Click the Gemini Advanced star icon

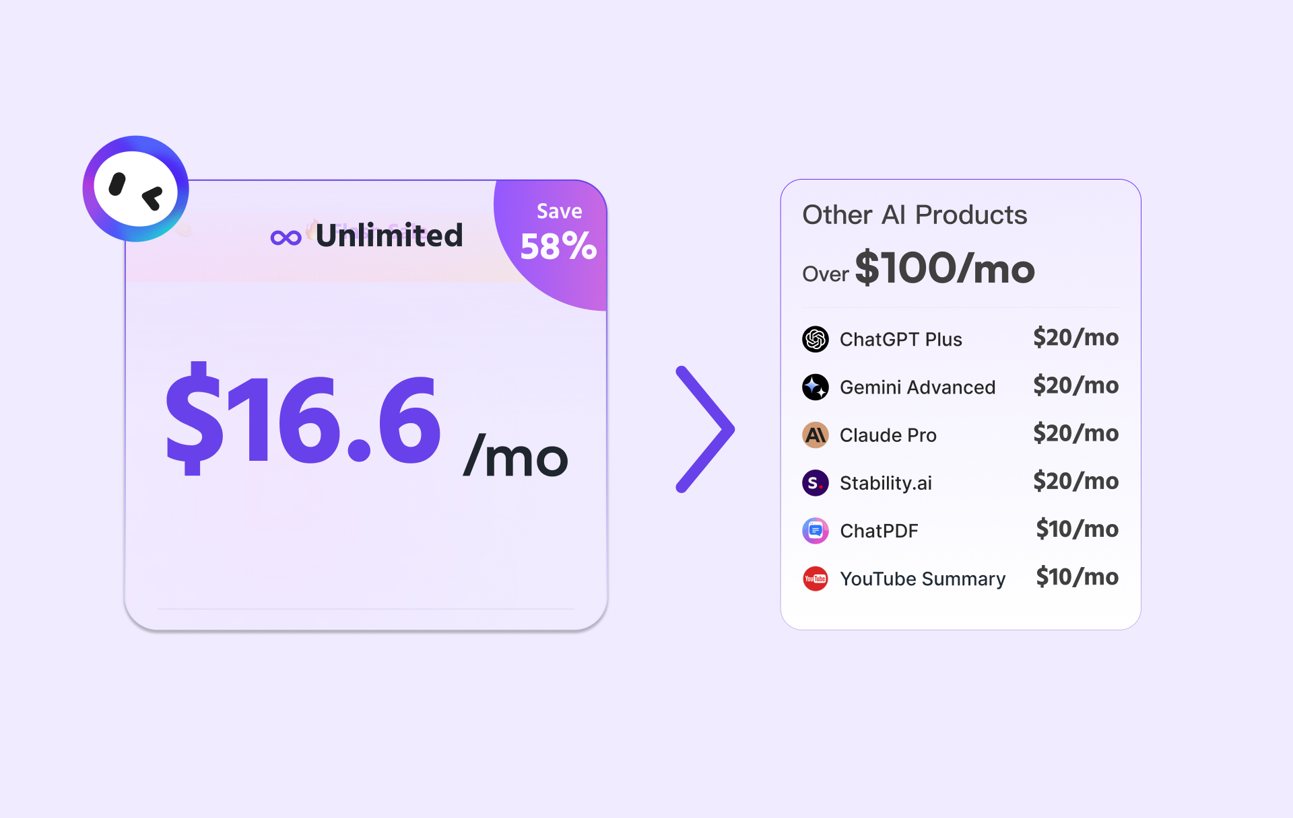(x=815, y=387)
